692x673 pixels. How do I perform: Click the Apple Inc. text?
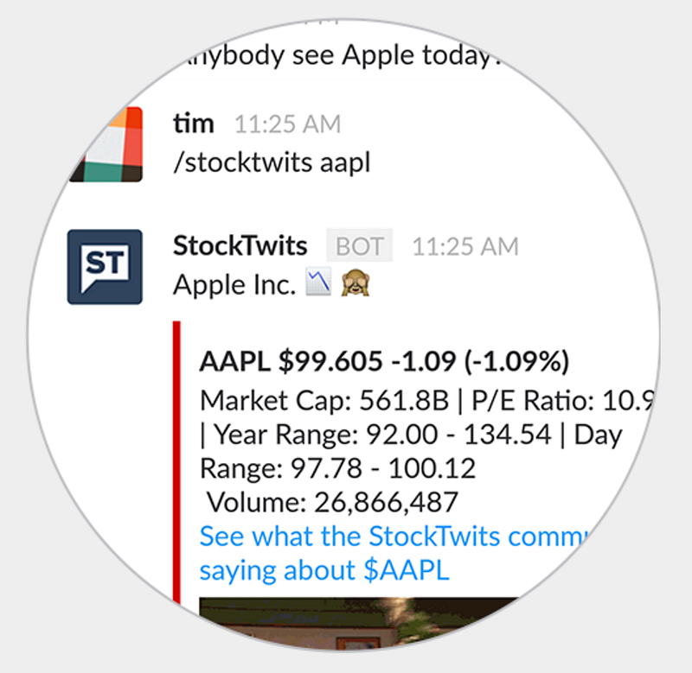(x=234, y=285)
